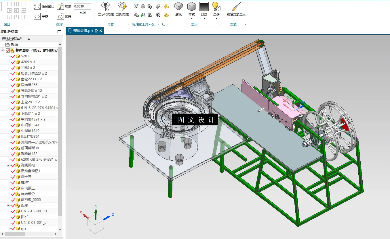Open the 背景 dropdown arrow
Viewport: 390px width, 239px height.
(x=204, y=19)
